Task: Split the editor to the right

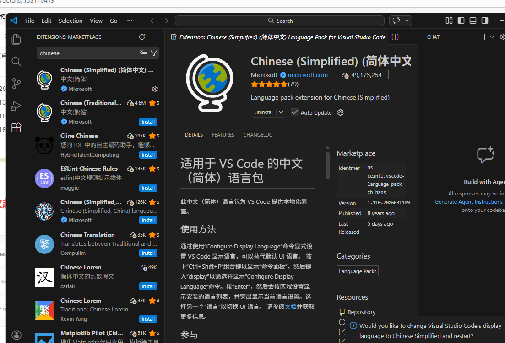Action: coord(395,37)
